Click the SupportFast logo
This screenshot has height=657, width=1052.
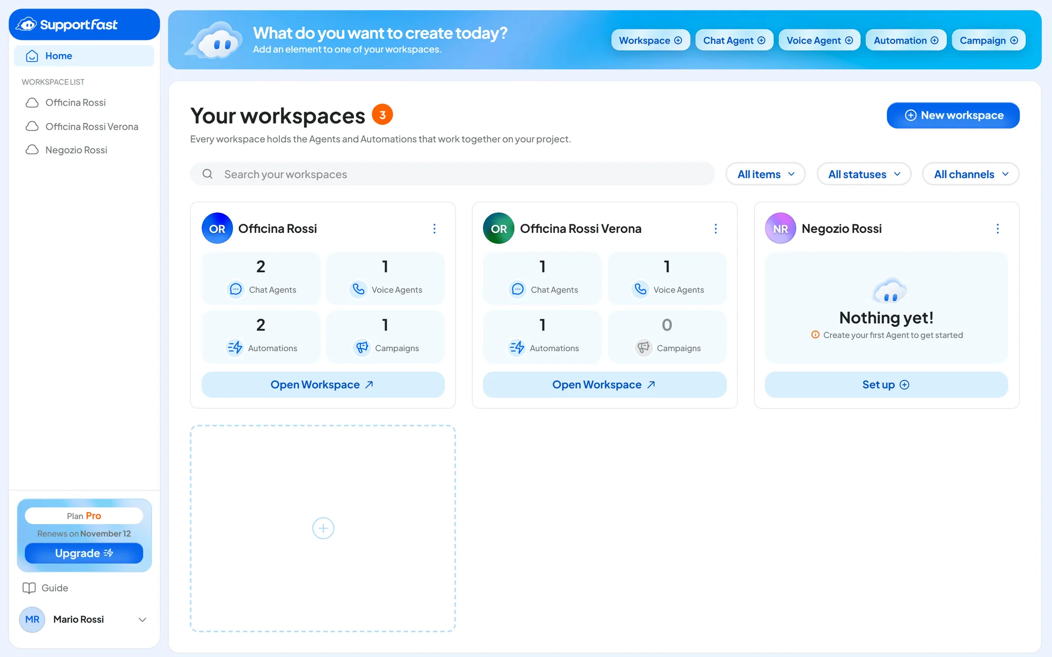pyautogui.click(x=67, y=24)
